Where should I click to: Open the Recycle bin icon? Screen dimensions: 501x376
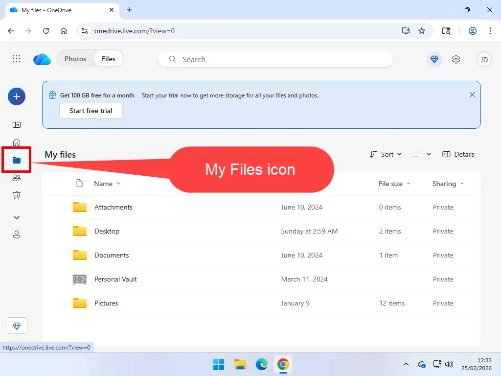(16, 195)
